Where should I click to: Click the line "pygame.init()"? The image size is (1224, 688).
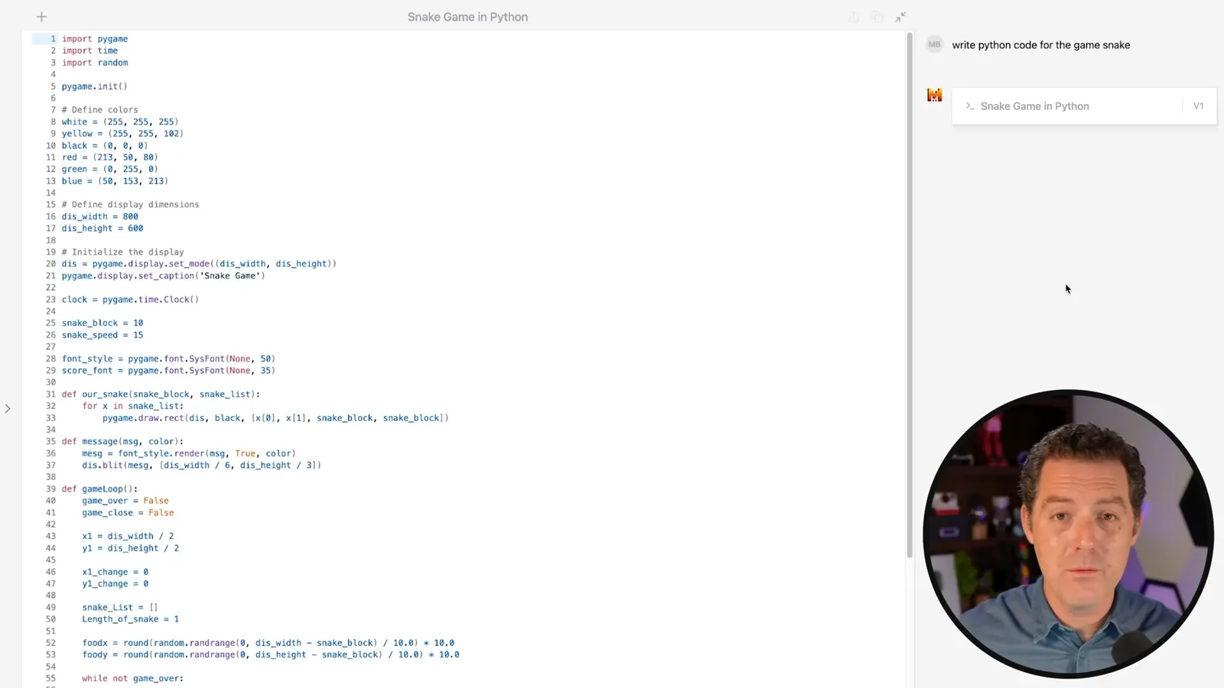pyautogui.click(x=95, y=86)
